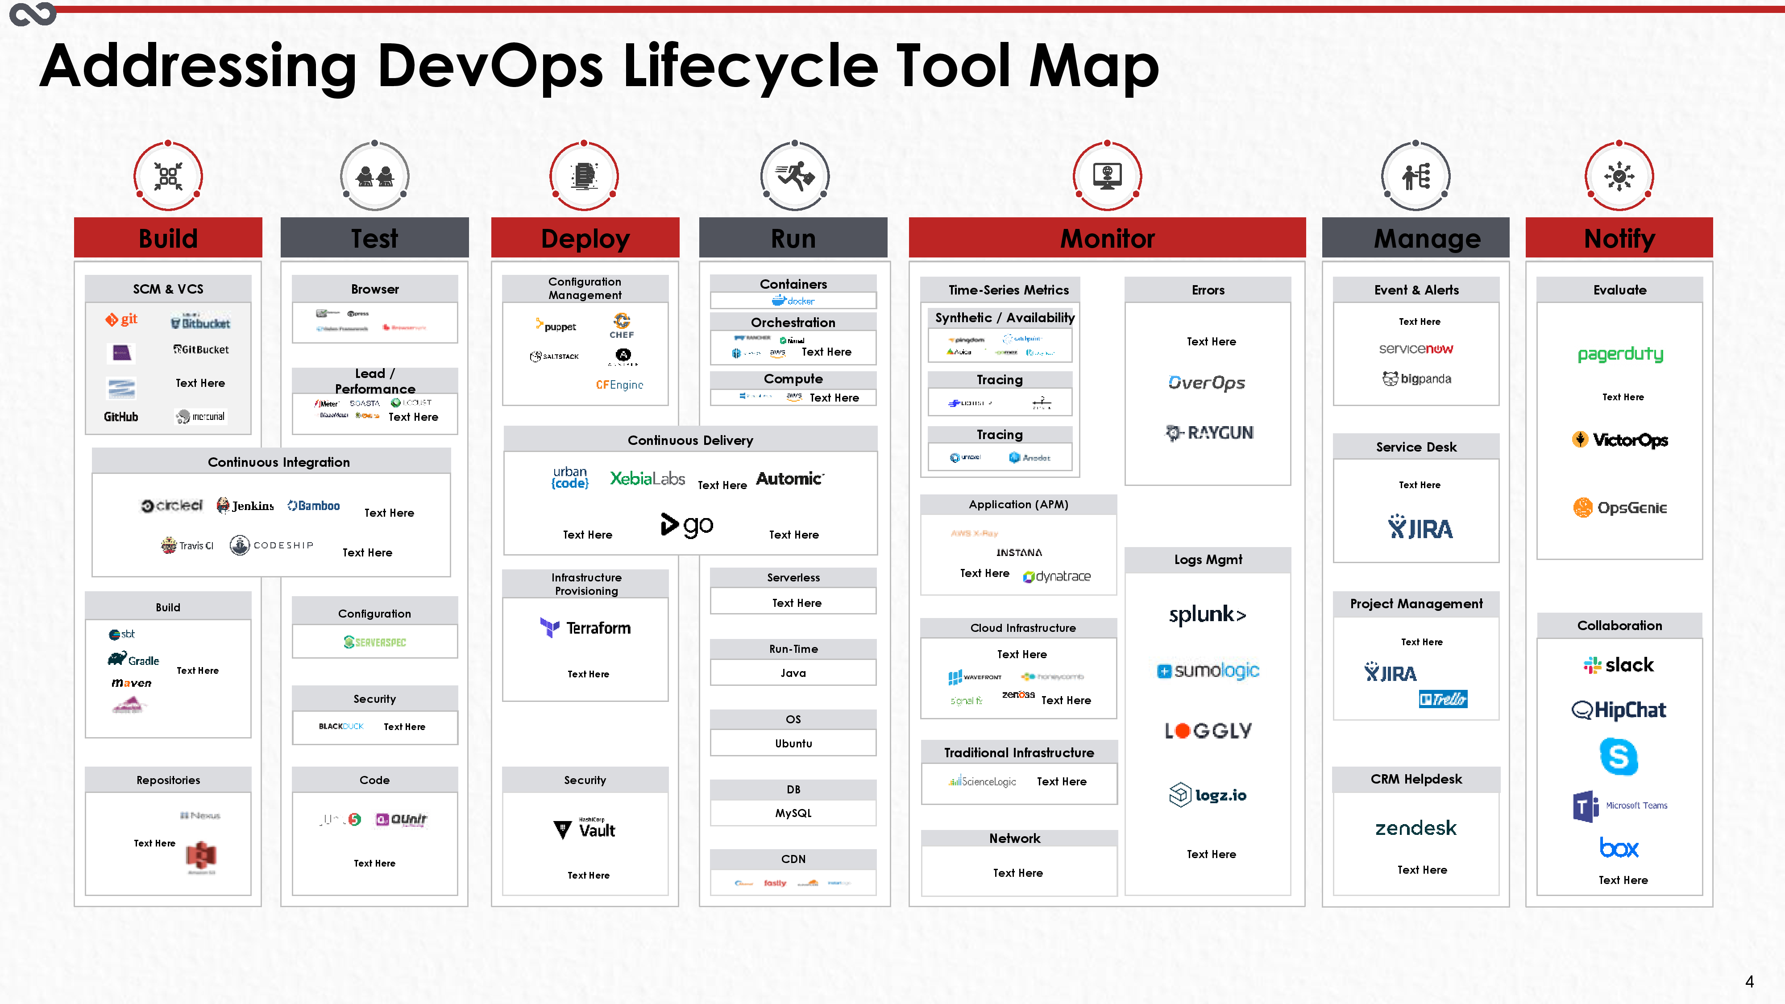Click the Continuous Delivery section heading
The image size is (1785, 1004).
[690, 440]
